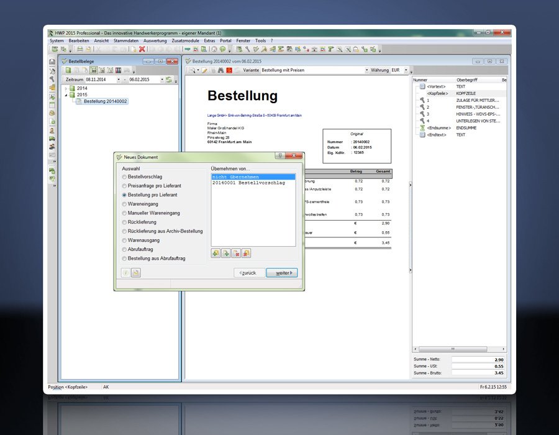
Task: Click the first add icon below Übernehmen list
Action: click(x=216, y=253)
